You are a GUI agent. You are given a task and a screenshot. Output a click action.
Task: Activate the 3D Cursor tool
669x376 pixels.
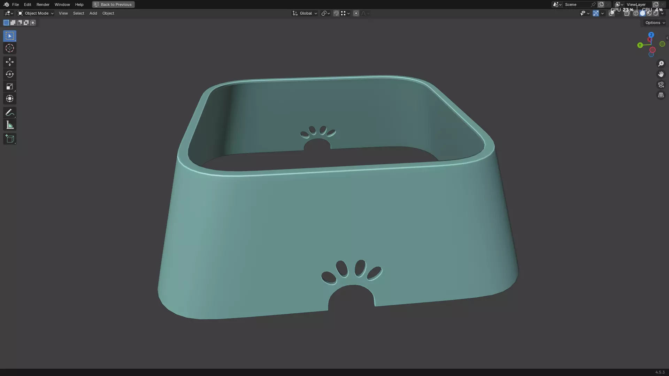[10, 48]
